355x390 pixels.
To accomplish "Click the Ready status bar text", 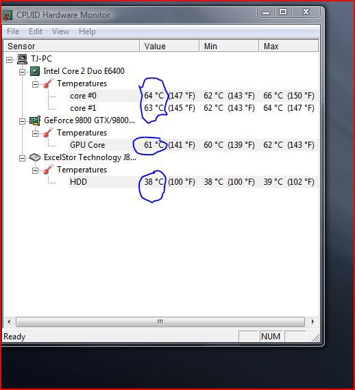I will pyautogui.click(x=14, y=337).
